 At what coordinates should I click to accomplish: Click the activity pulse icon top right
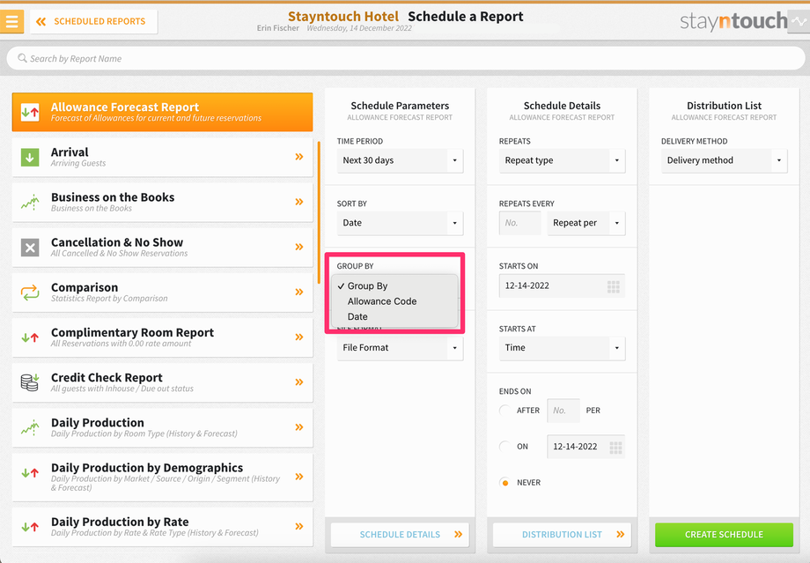(799, 22)
